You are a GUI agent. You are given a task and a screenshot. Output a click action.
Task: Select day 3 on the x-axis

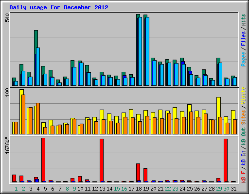coord(31,189)
